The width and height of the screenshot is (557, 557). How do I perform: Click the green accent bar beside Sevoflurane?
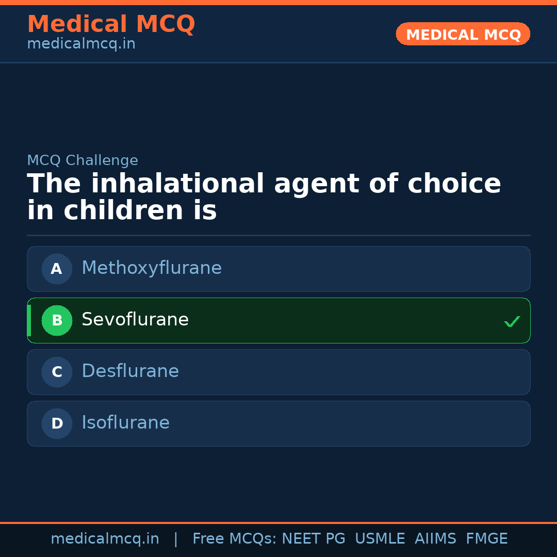coord(30,320)
